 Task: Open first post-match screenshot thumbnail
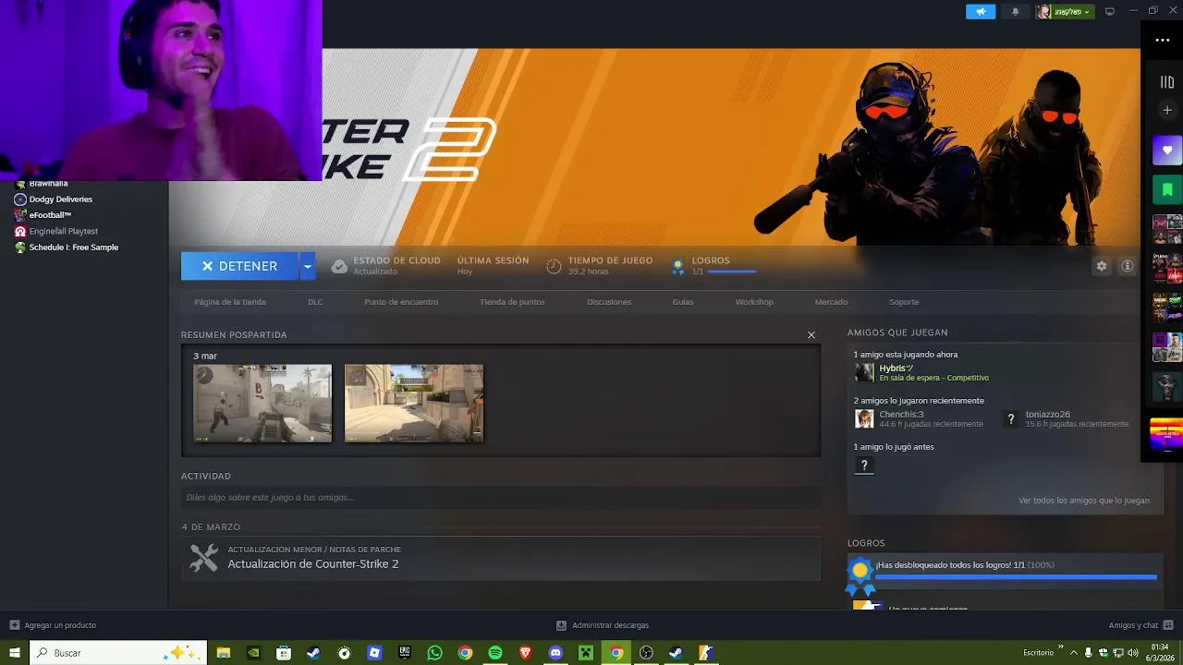pos(262,403)
